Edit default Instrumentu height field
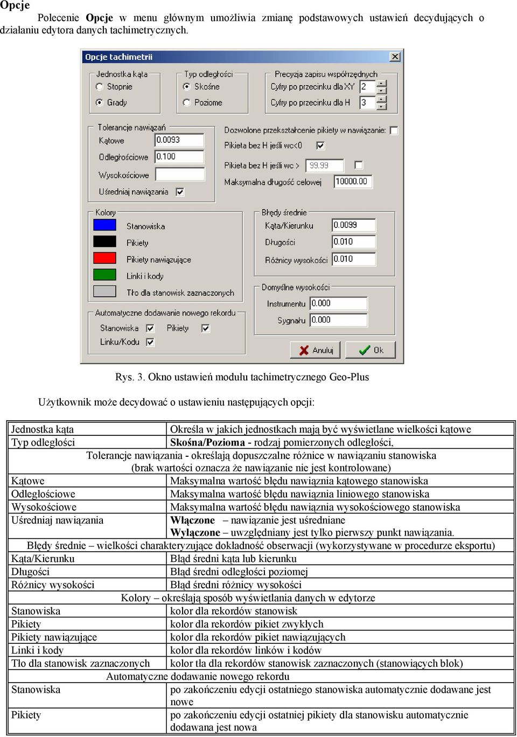The image size is (517, 737). 339,303
